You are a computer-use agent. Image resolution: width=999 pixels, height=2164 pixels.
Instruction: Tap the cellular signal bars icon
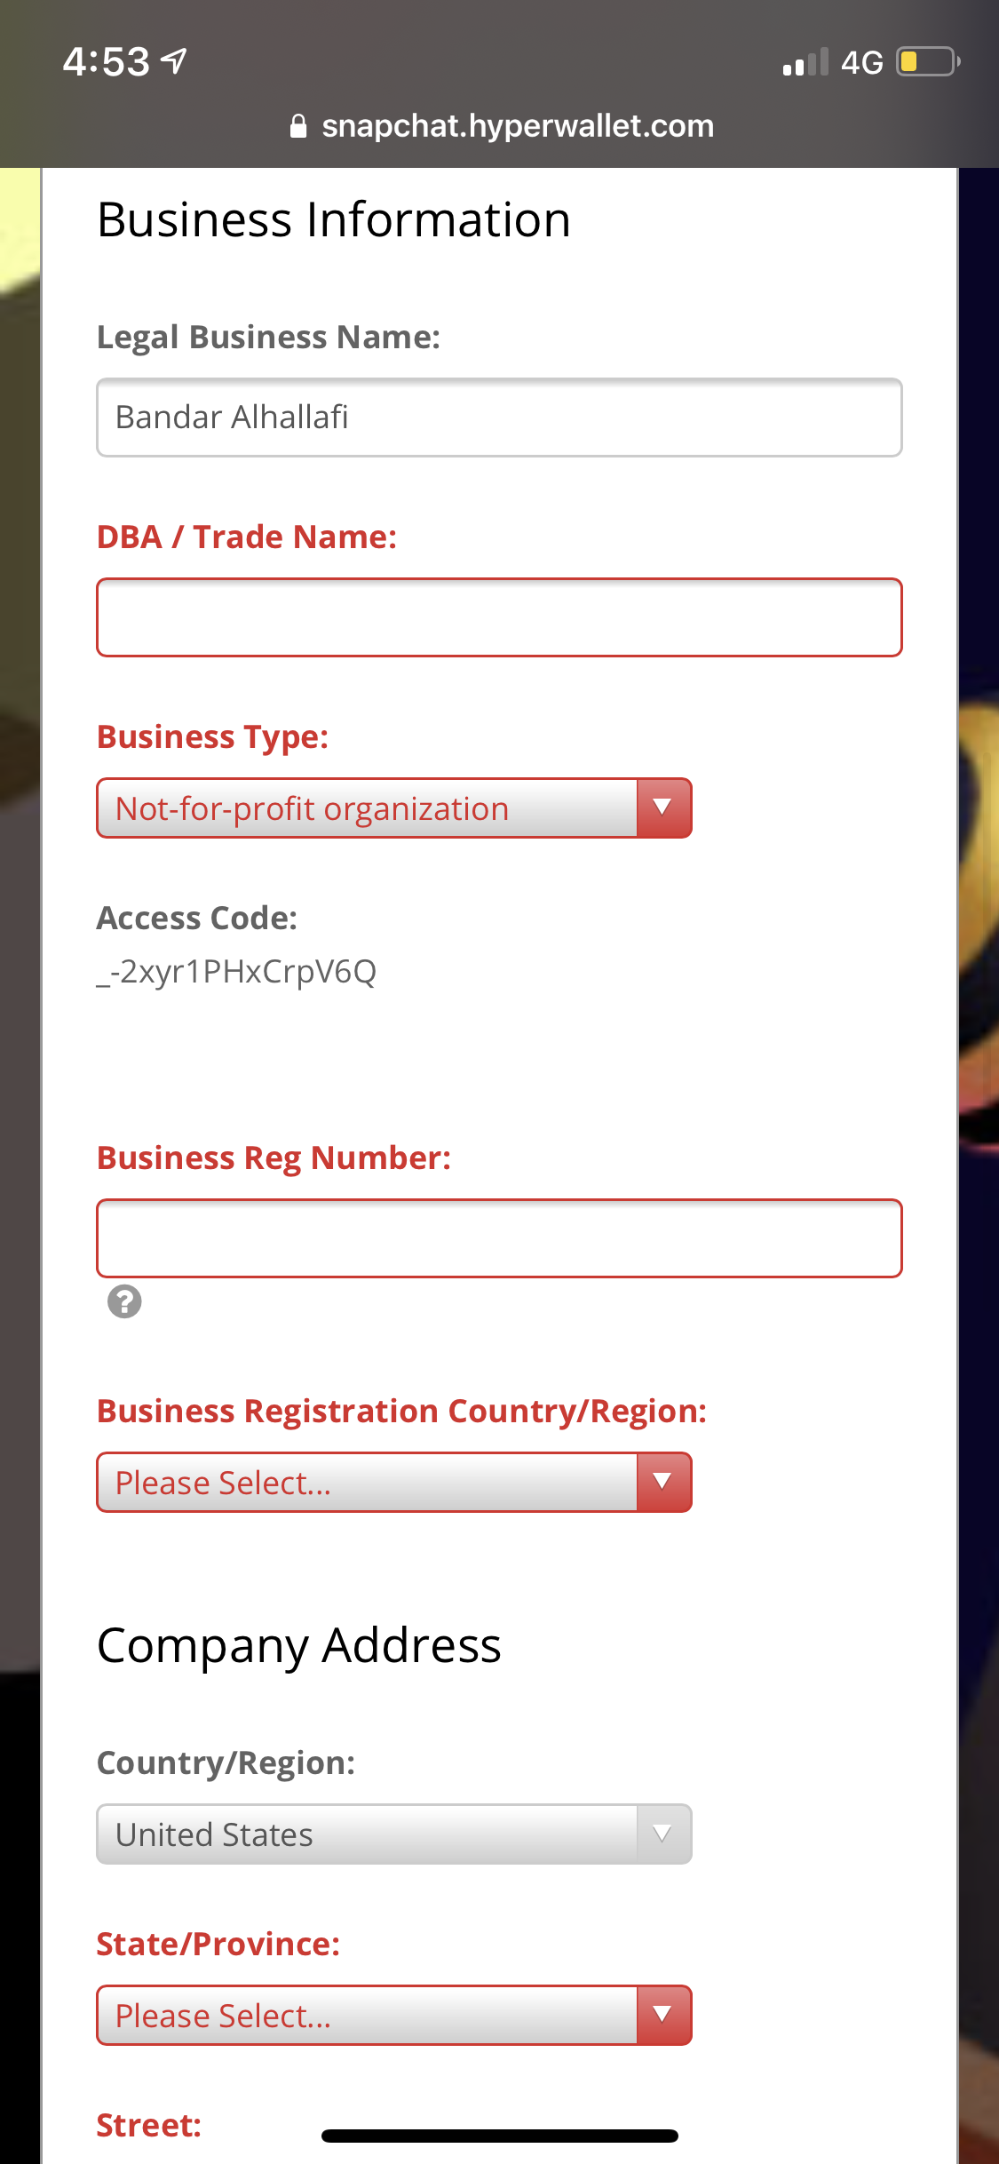[x=805, y=62]
